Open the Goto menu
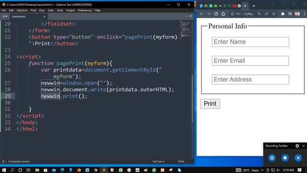 click(51, 11)
